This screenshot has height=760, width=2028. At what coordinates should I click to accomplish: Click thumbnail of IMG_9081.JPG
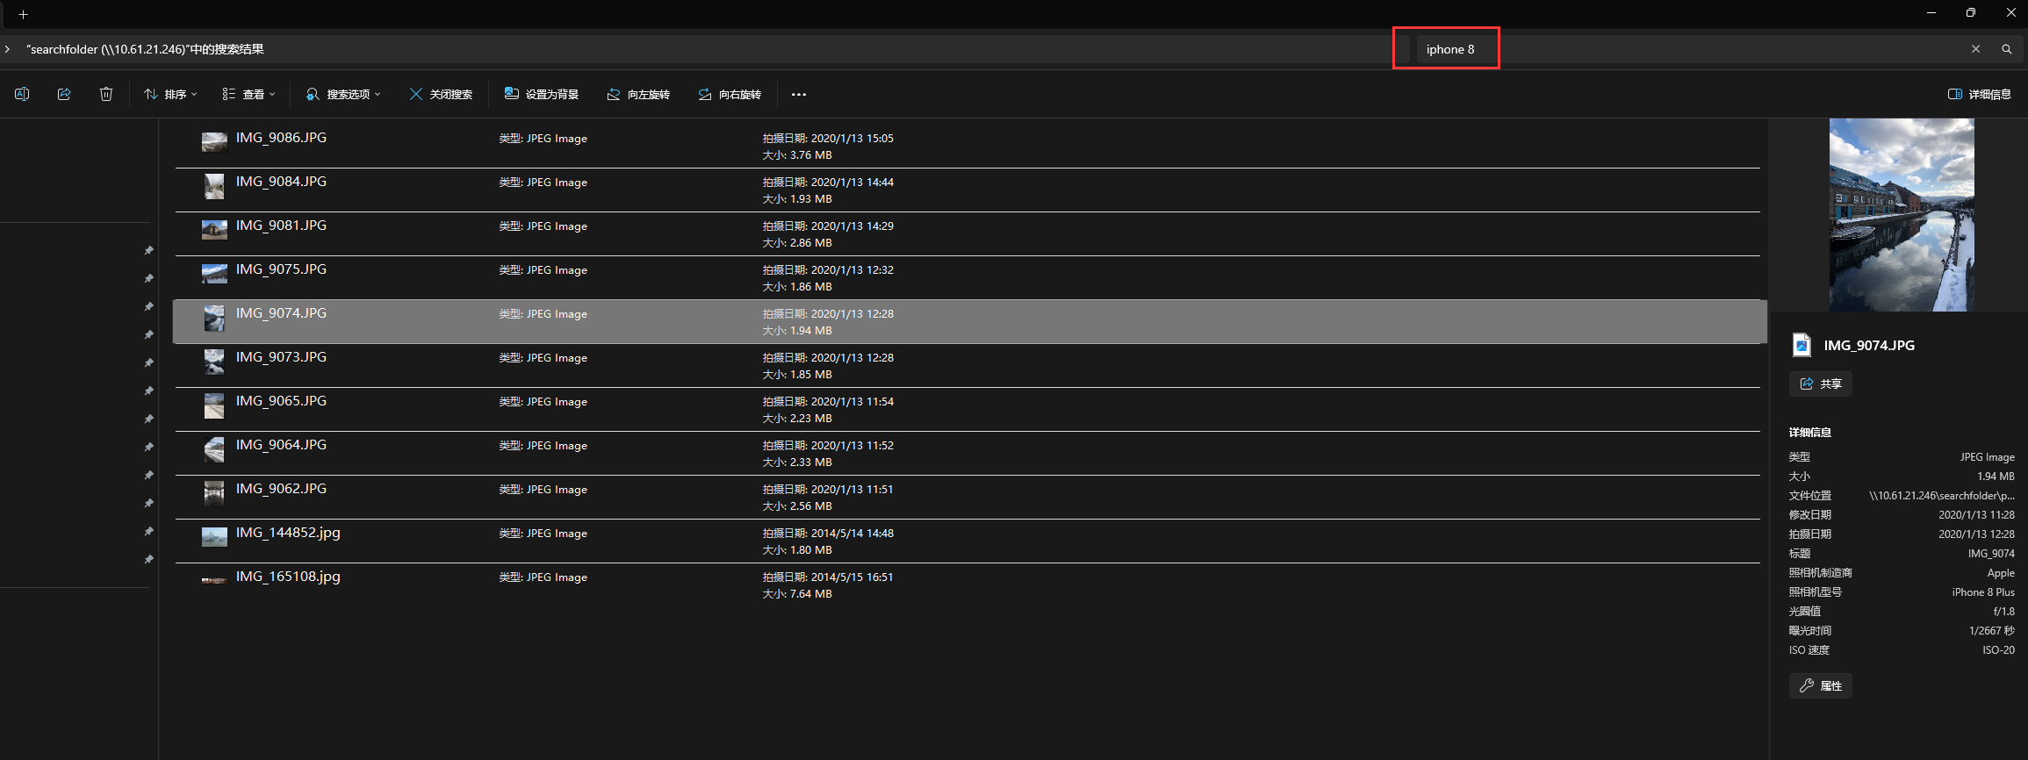click(x=214, y=230)
